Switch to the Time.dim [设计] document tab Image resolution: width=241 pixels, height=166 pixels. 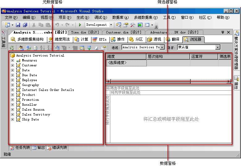[85, 32]
